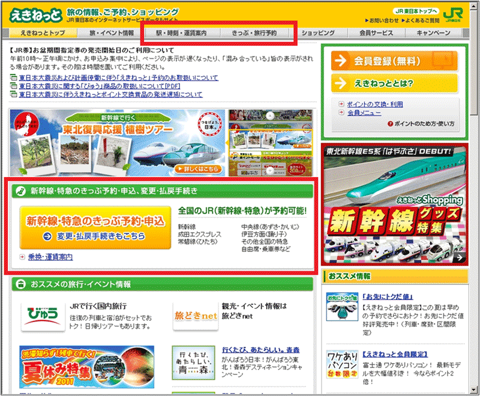Open 【えきねっと会員限定】 link
This screenshot has height=396, width=480.
(395, 355)
